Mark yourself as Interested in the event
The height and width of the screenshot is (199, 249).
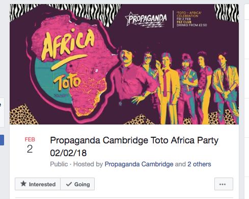point(38,184)
